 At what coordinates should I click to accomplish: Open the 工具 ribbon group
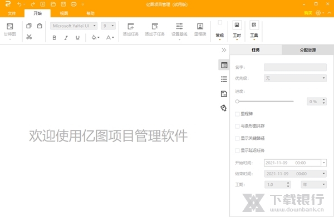(x=254, y=30)
